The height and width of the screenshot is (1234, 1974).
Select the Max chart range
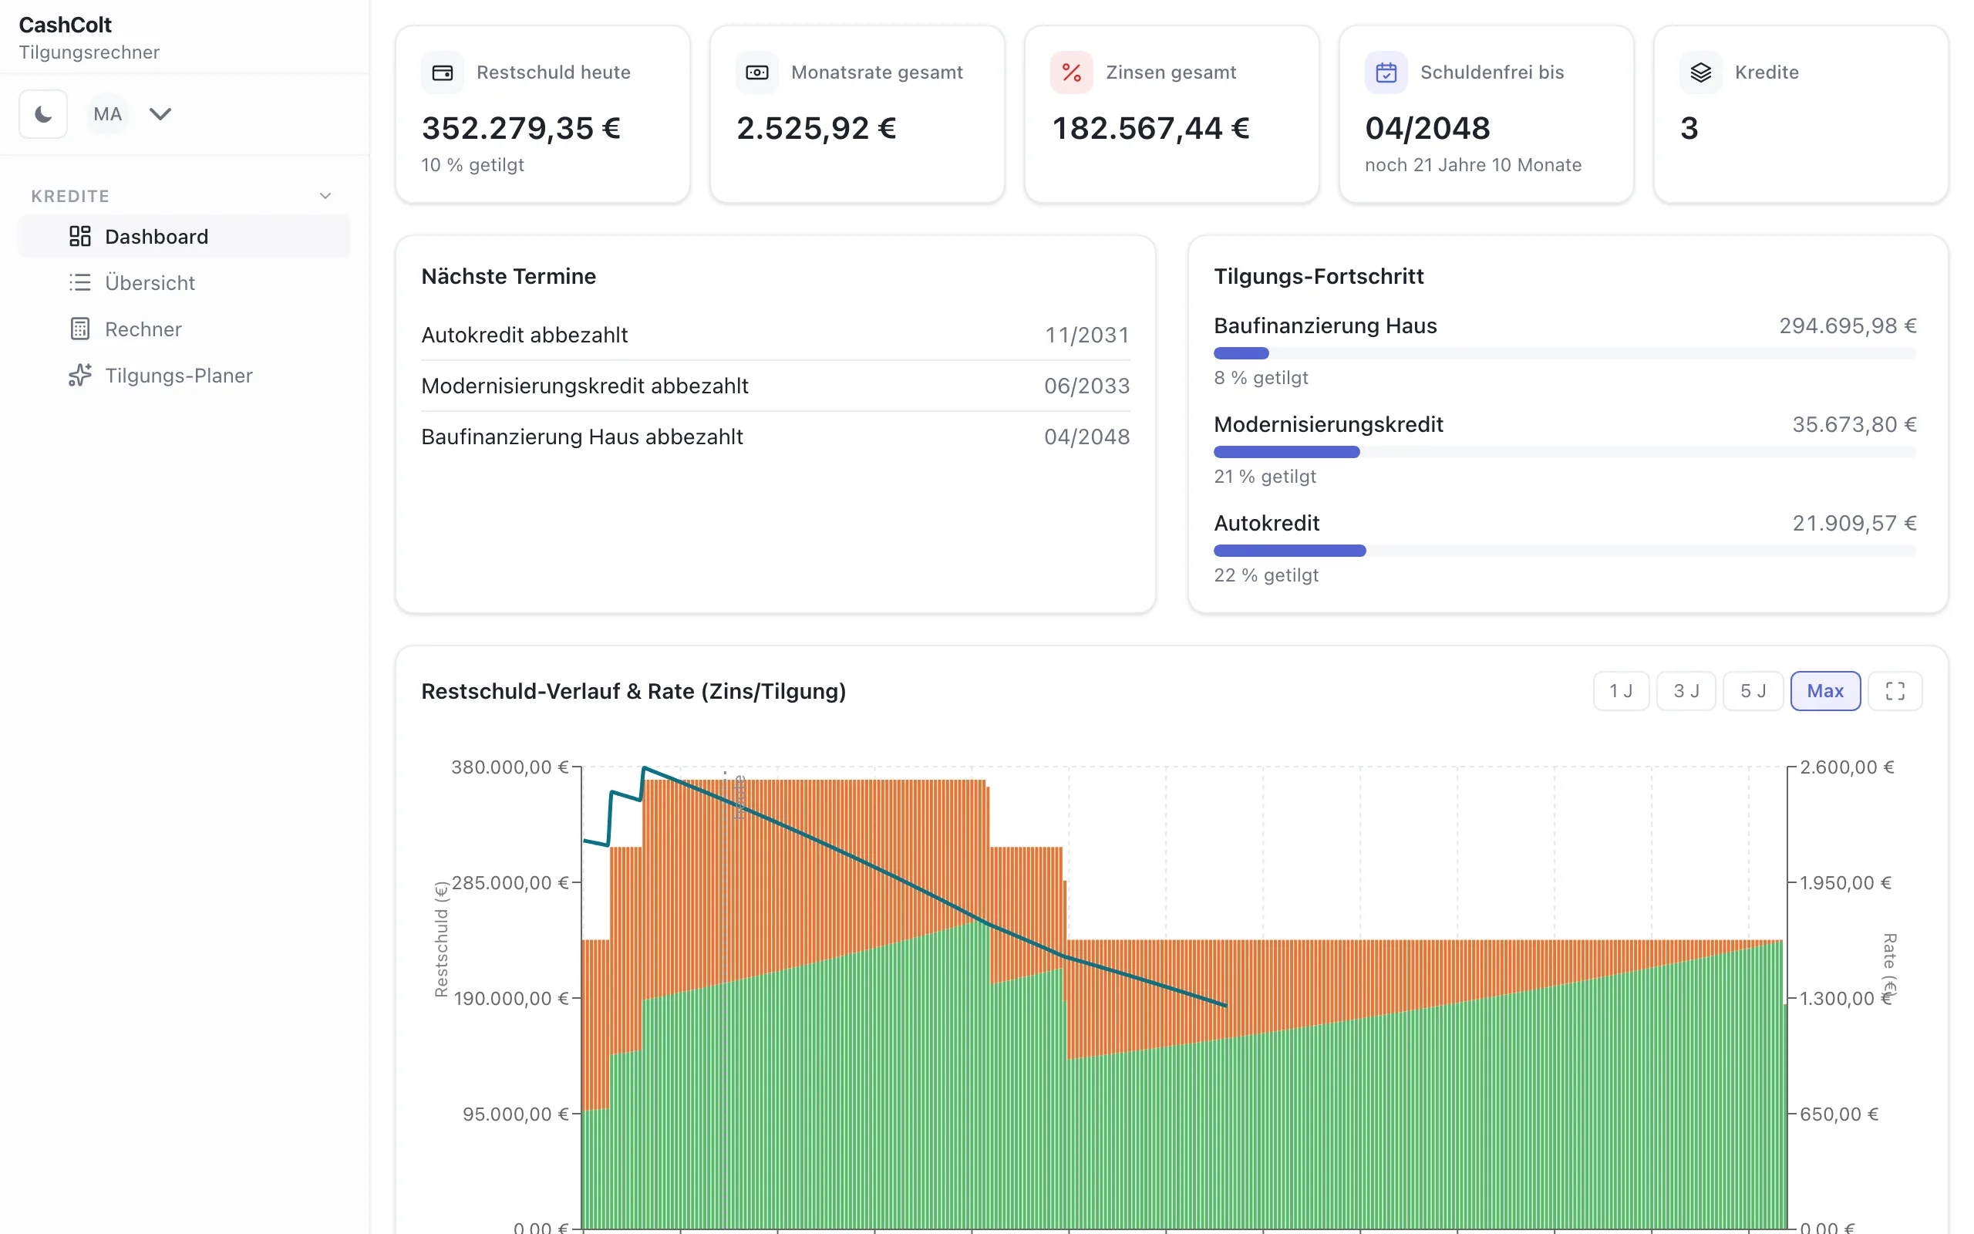tap(1825, 691)
